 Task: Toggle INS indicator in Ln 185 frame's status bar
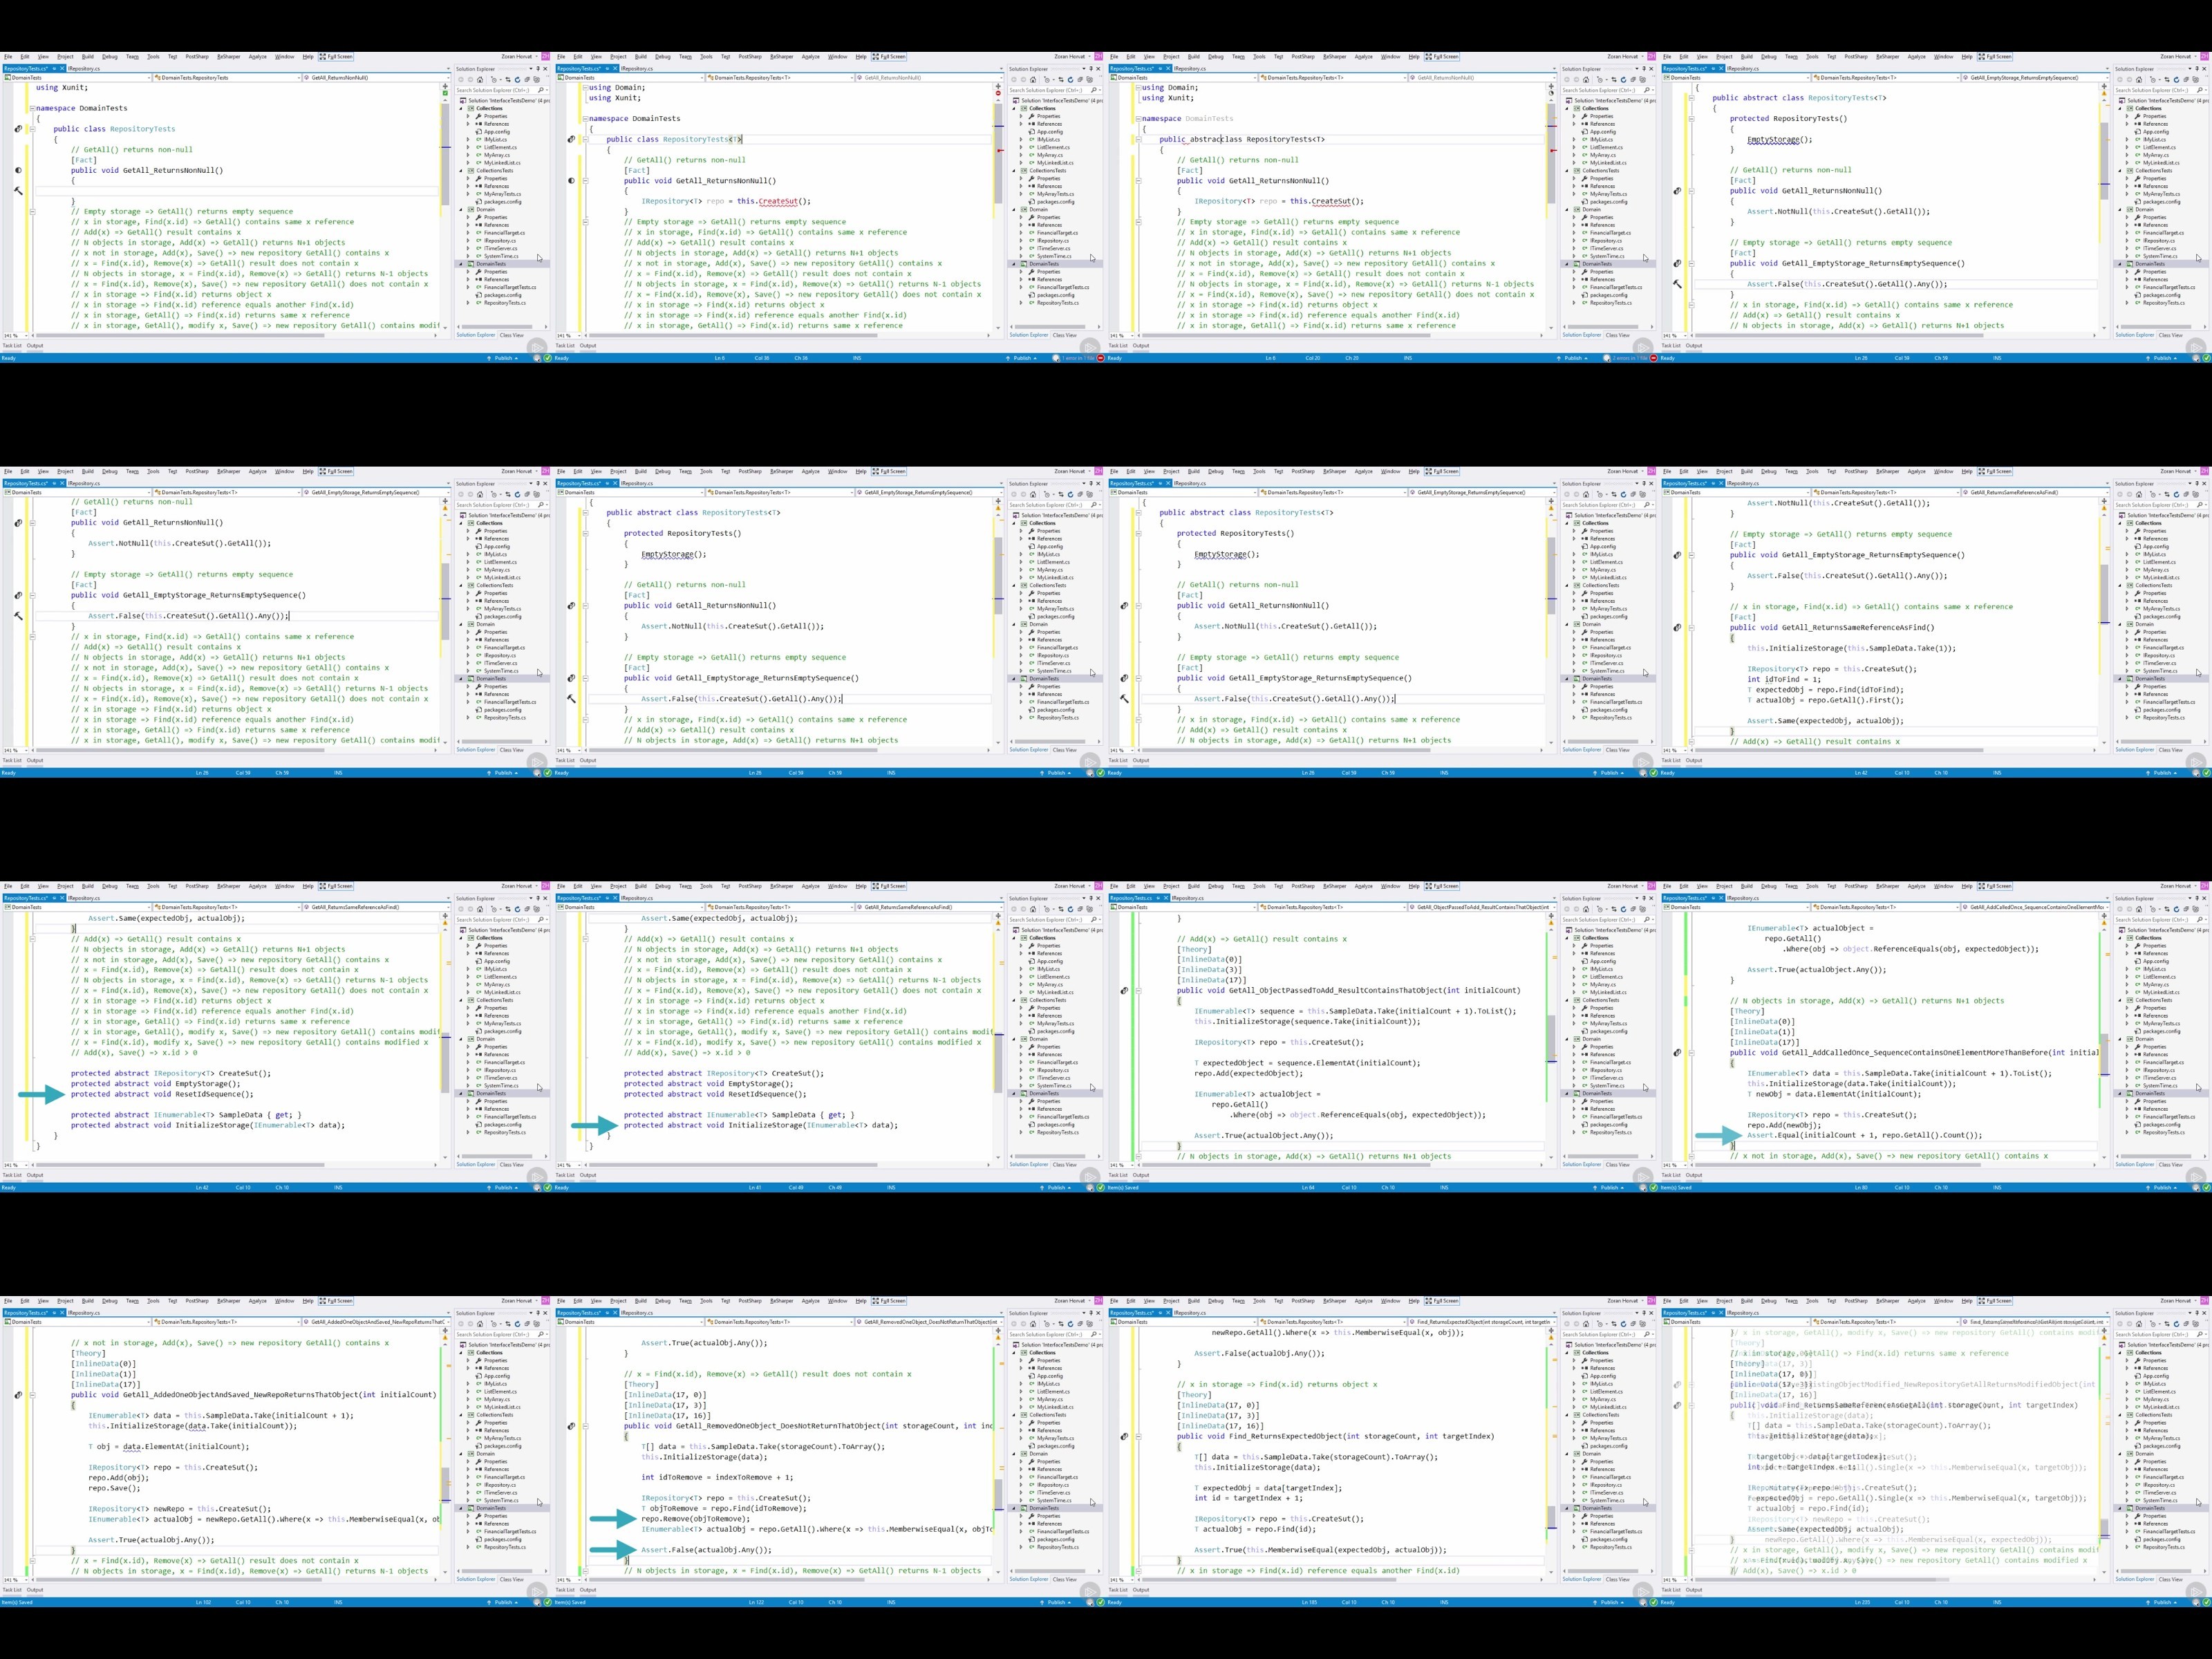1444,1602
